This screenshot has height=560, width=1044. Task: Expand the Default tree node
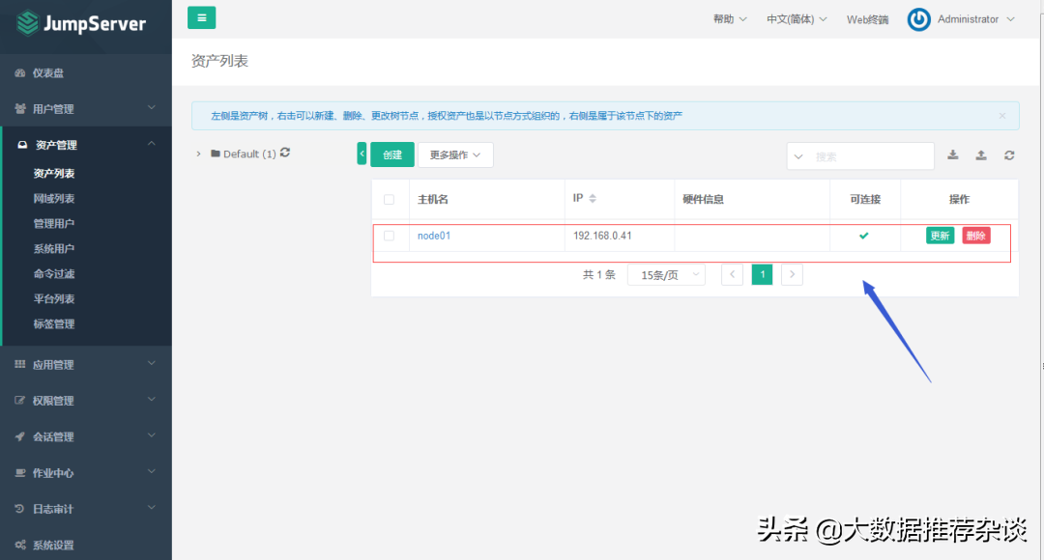[x=198, y=154]
